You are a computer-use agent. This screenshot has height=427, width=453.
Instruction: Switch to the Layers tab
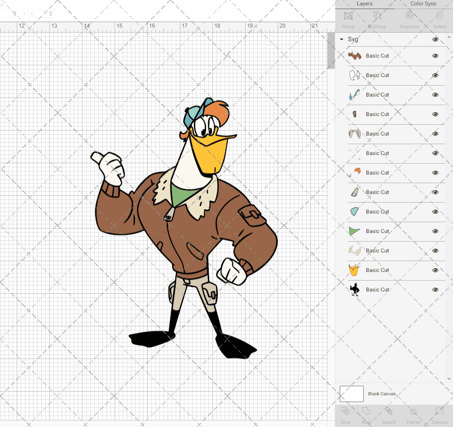point(365,4)
